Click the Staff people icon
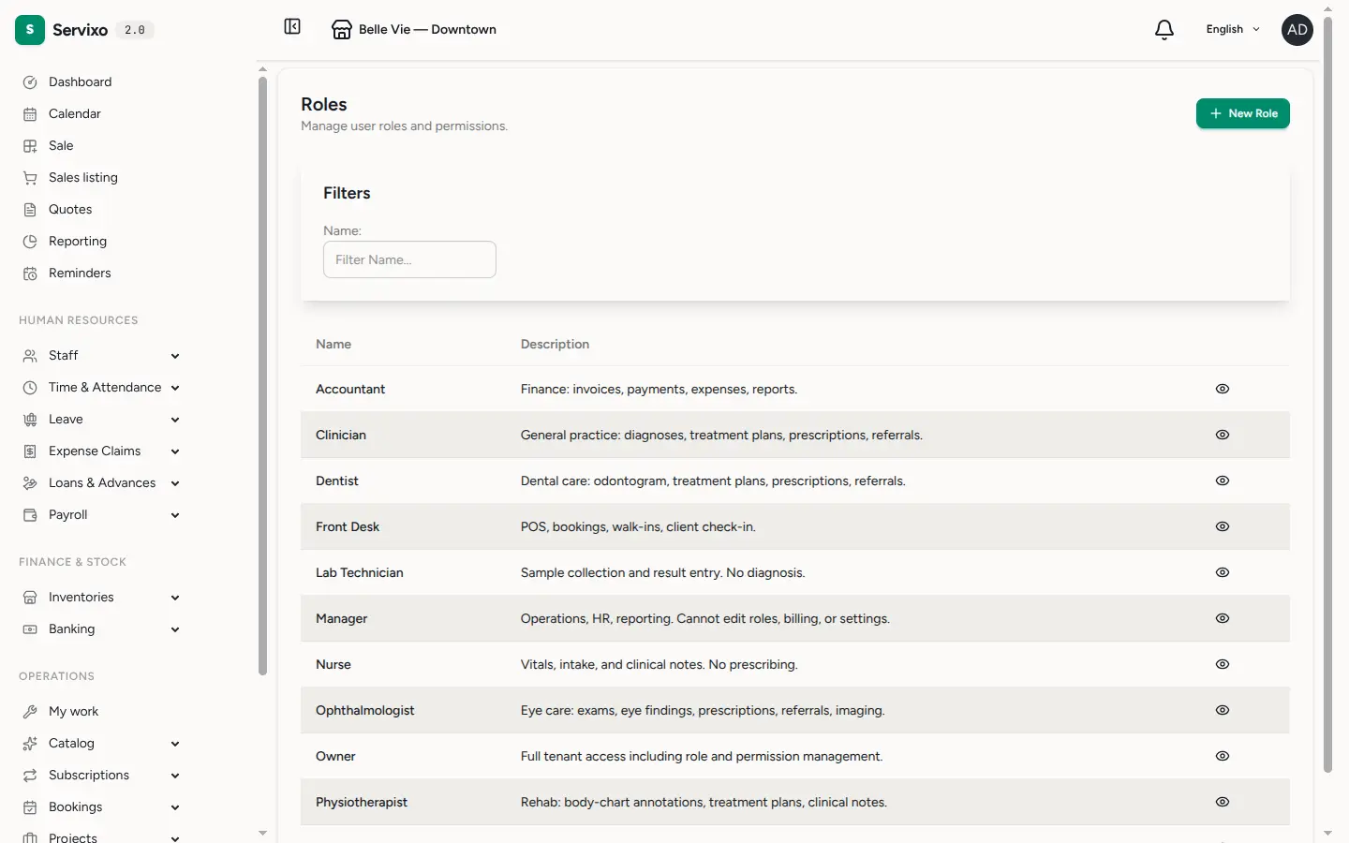This screenshot has width=1349, height=843. click(30, 356)
